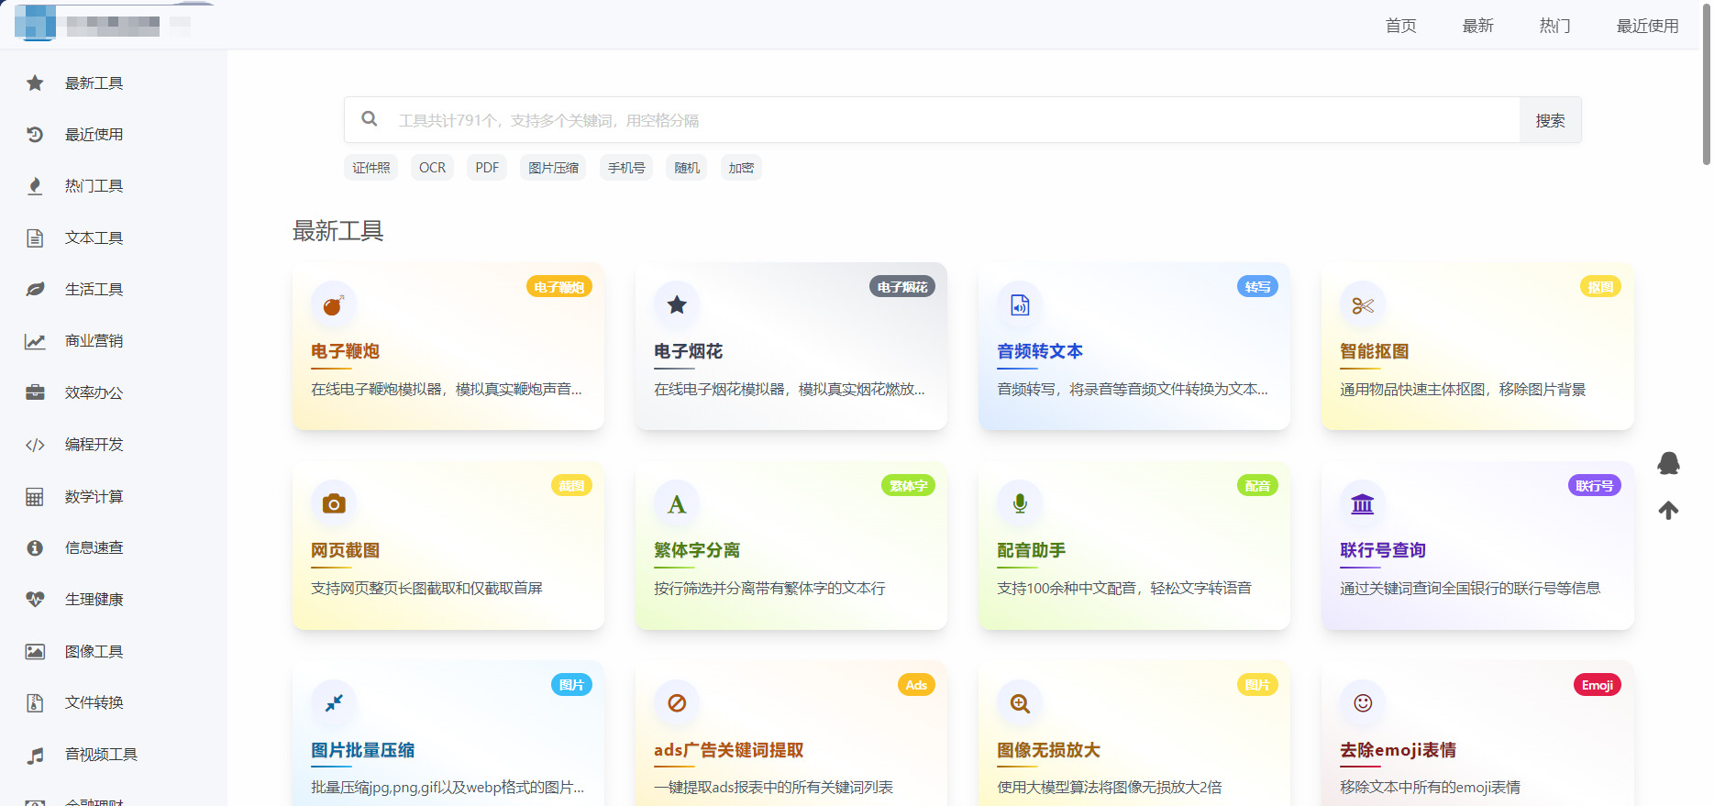Image resolution: width=1714 pixels, height=806 pixels.
Task: Click the QQ contact icon at right
Action: tap(1668, 464)
